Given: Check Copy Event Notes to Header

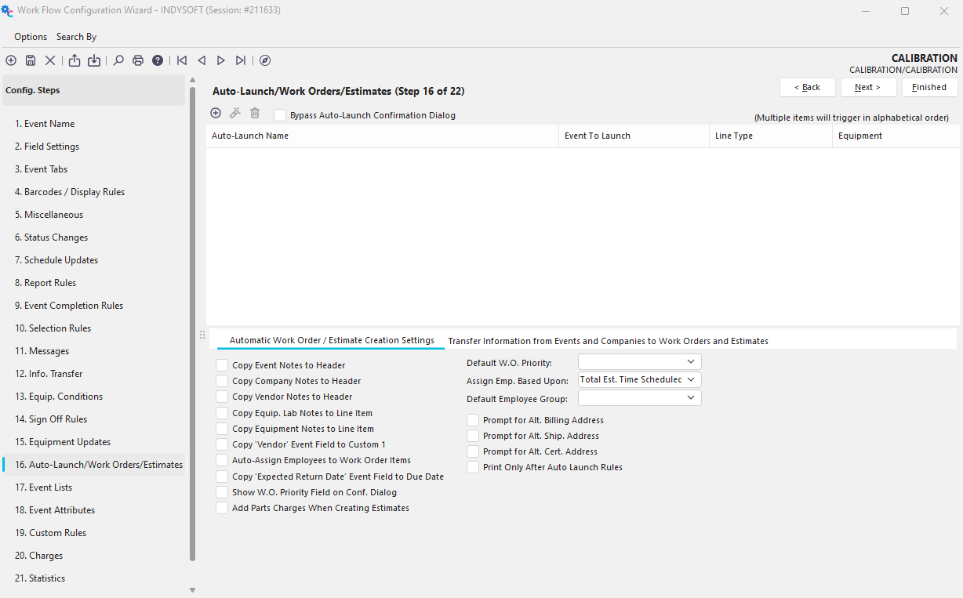Looking at the screenshot, I should coord(222,365).
